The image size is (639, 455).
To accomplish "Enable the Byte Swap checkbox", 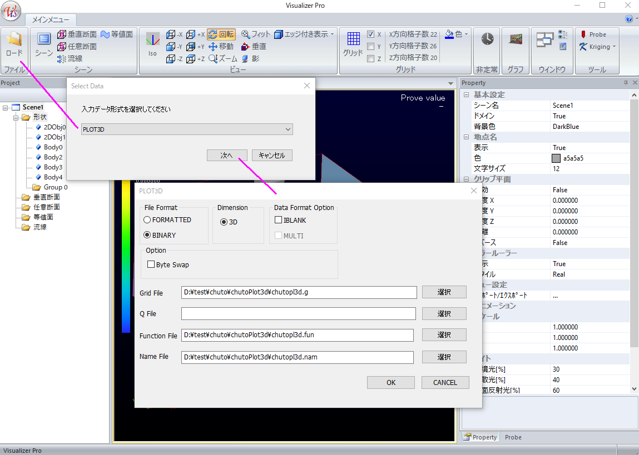I will coord(151,265).
